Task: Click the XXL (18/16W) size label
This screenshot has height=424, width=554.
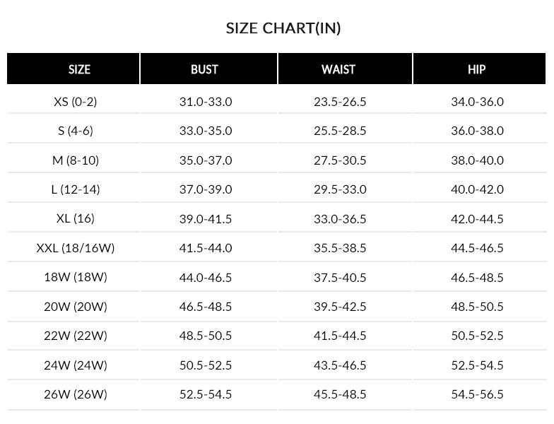Action: pos(75,248)
